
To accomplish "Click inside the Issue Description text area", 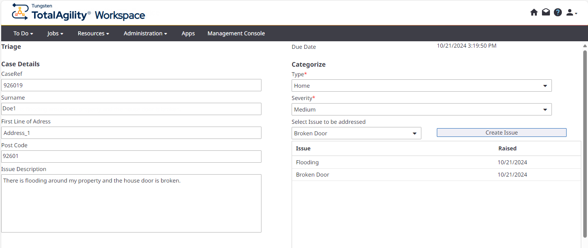I will pos(131,203).
